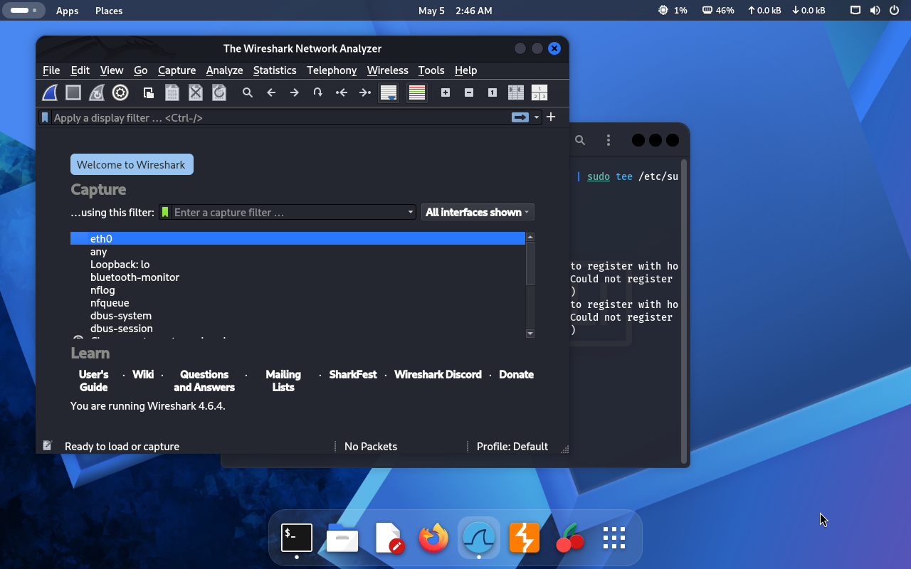Click the go to specified packet icon
Viewport: 911px width, 569px height.
click(318, 92)
